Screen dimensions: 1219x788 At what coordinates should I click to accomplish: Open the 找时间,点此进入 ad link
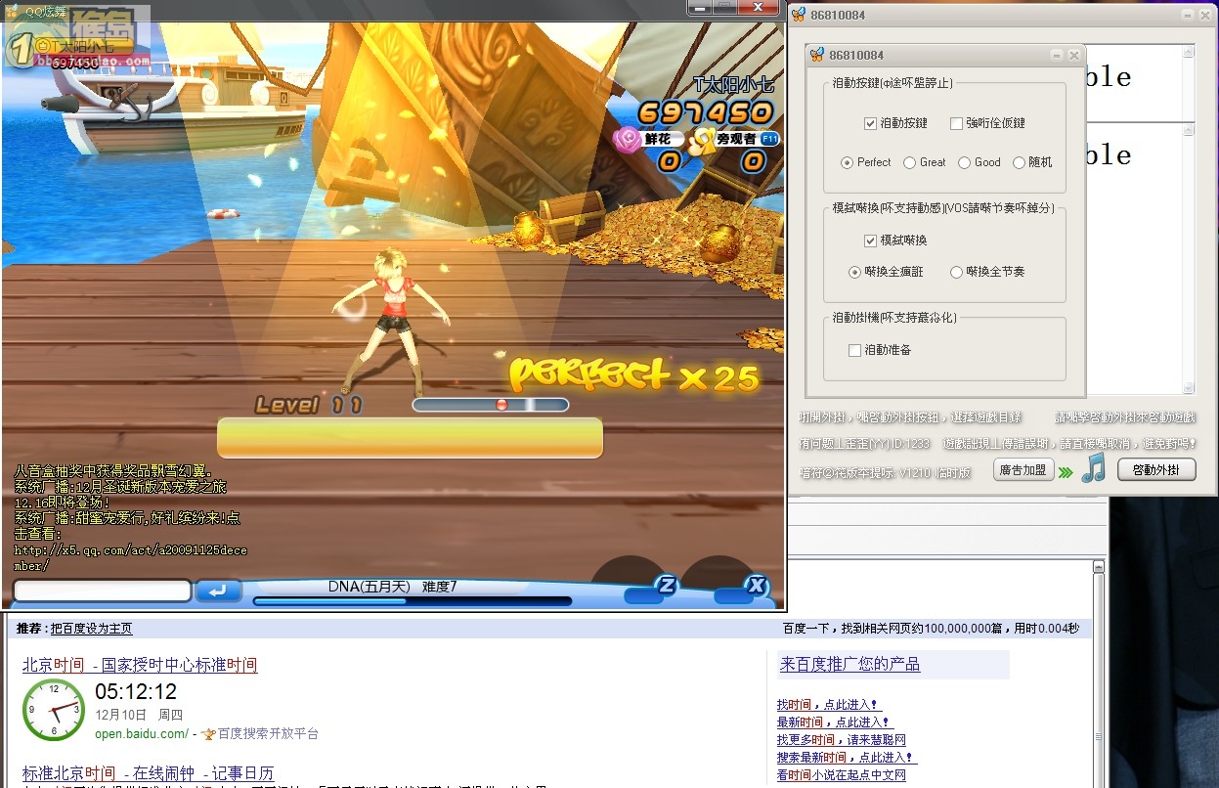coord(829,705)
